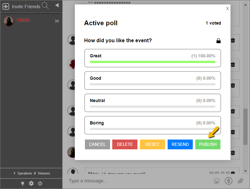Viewport: 250px width, 189px height.
Task: Open the emoji smiley picker
Action: (216, 181)
